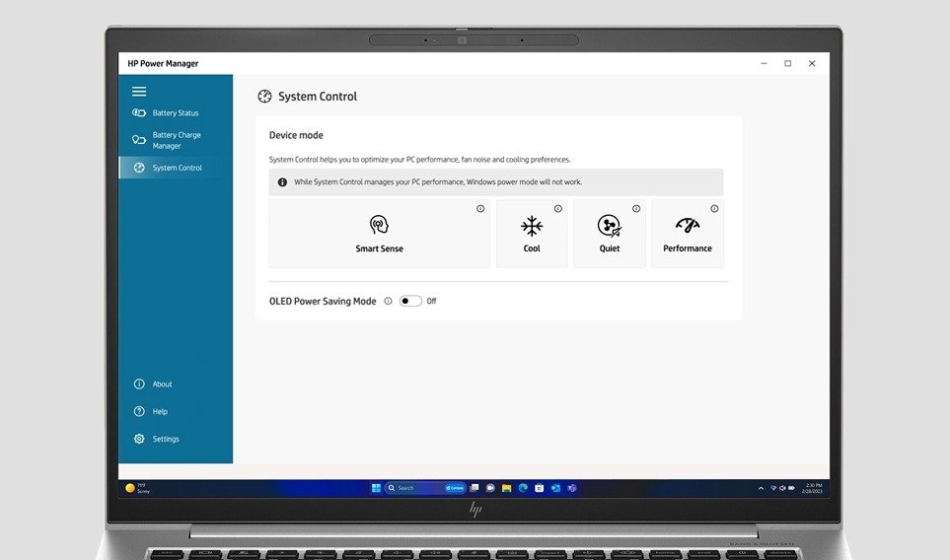Screen dimensions: 950x560
Task: Open Battery Charge Manager page
Action: click(176, 140)
